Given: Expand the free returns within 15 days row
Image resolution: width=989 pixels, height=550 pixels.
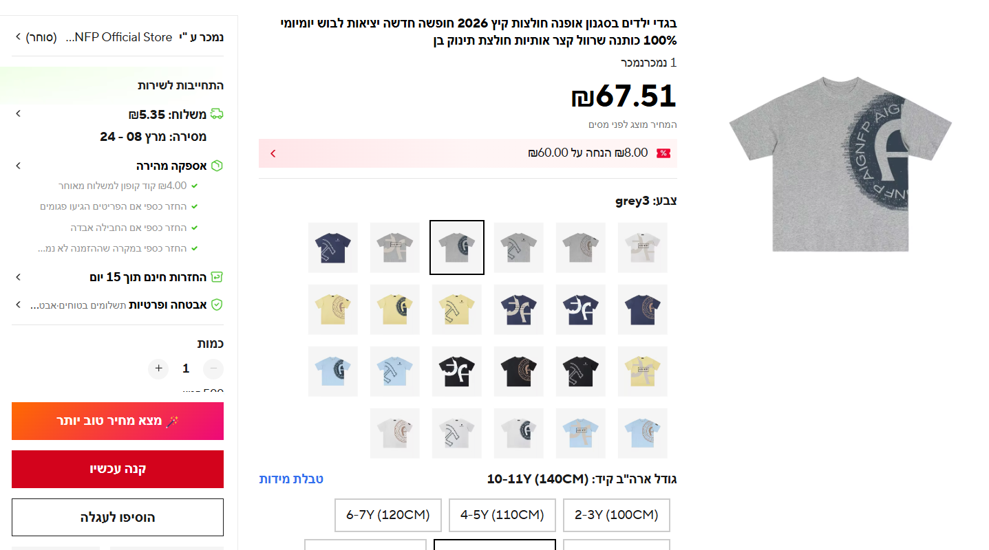Looking at the screenshot, I should (x=19, y=277).
